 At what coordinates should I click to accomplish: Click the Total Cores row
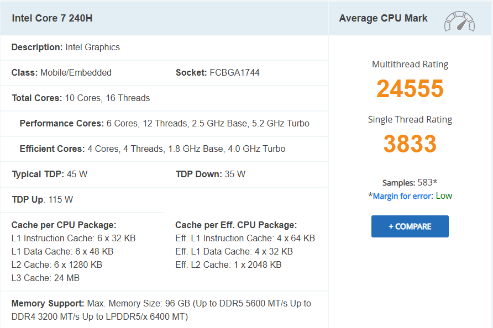tap(81, 98)
